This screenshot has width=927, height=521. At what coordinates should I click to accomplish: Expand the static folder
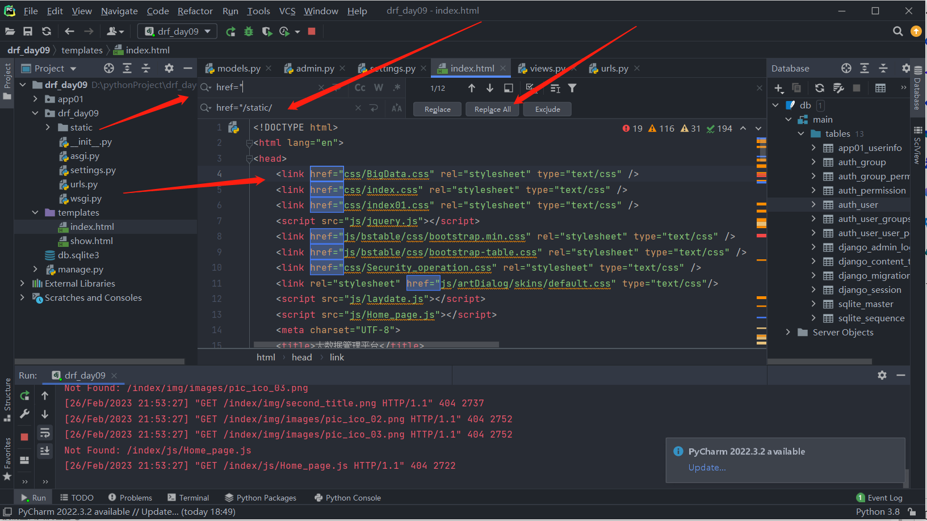[48, 127]
